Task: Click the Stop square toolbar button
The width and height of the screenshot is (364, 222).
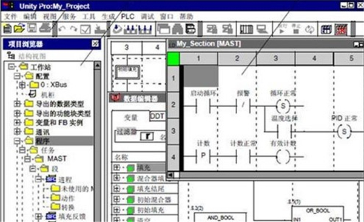Action: click(296, 29)
